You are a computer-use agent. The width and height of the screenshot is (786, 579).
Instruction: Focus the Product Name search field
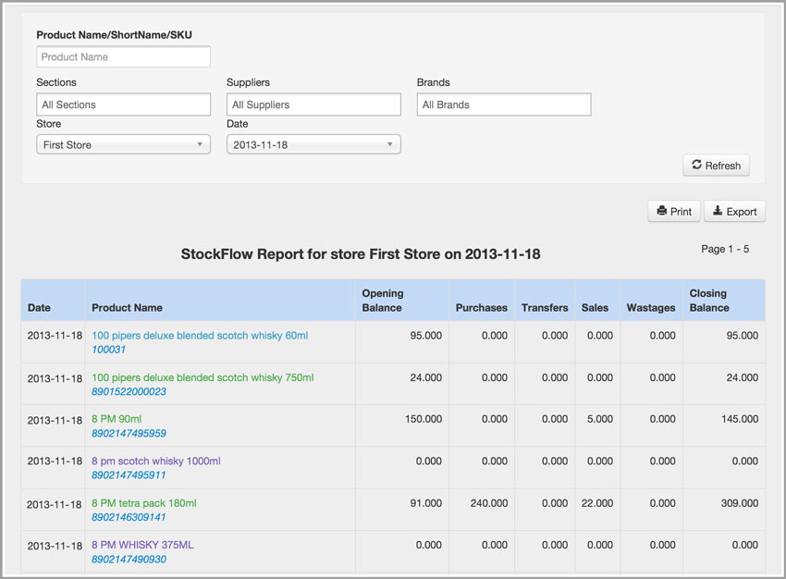[123, 56]
